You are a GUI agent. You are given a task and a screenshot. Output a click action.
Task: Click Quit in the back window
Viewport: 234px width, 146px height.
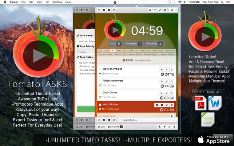tap(79, 127)
